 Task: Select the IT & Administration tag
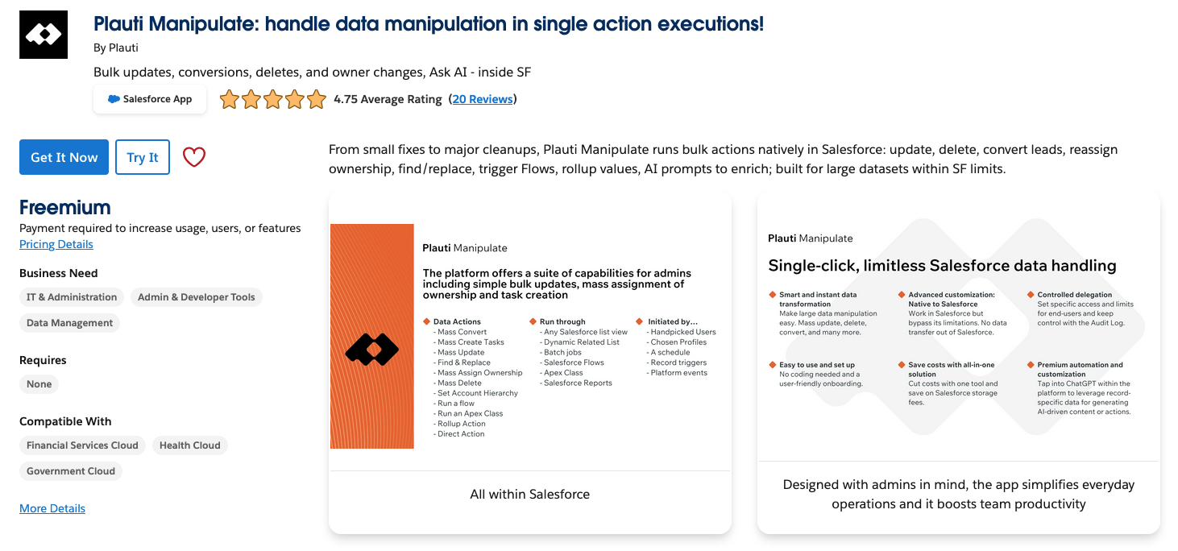(x=72, y=297)
